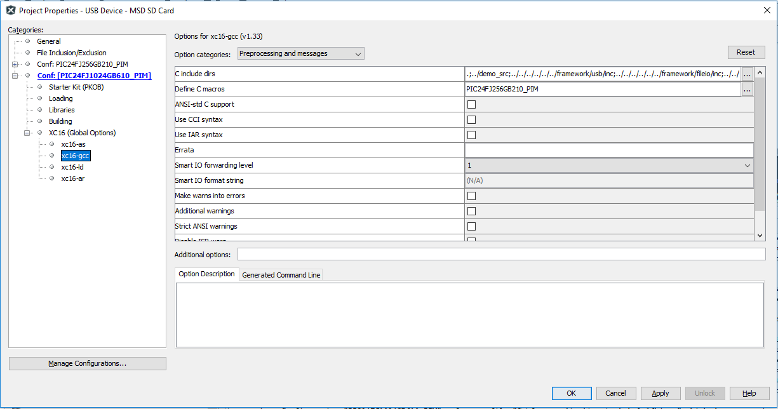Select xc16-gcc options

point(76,156)
